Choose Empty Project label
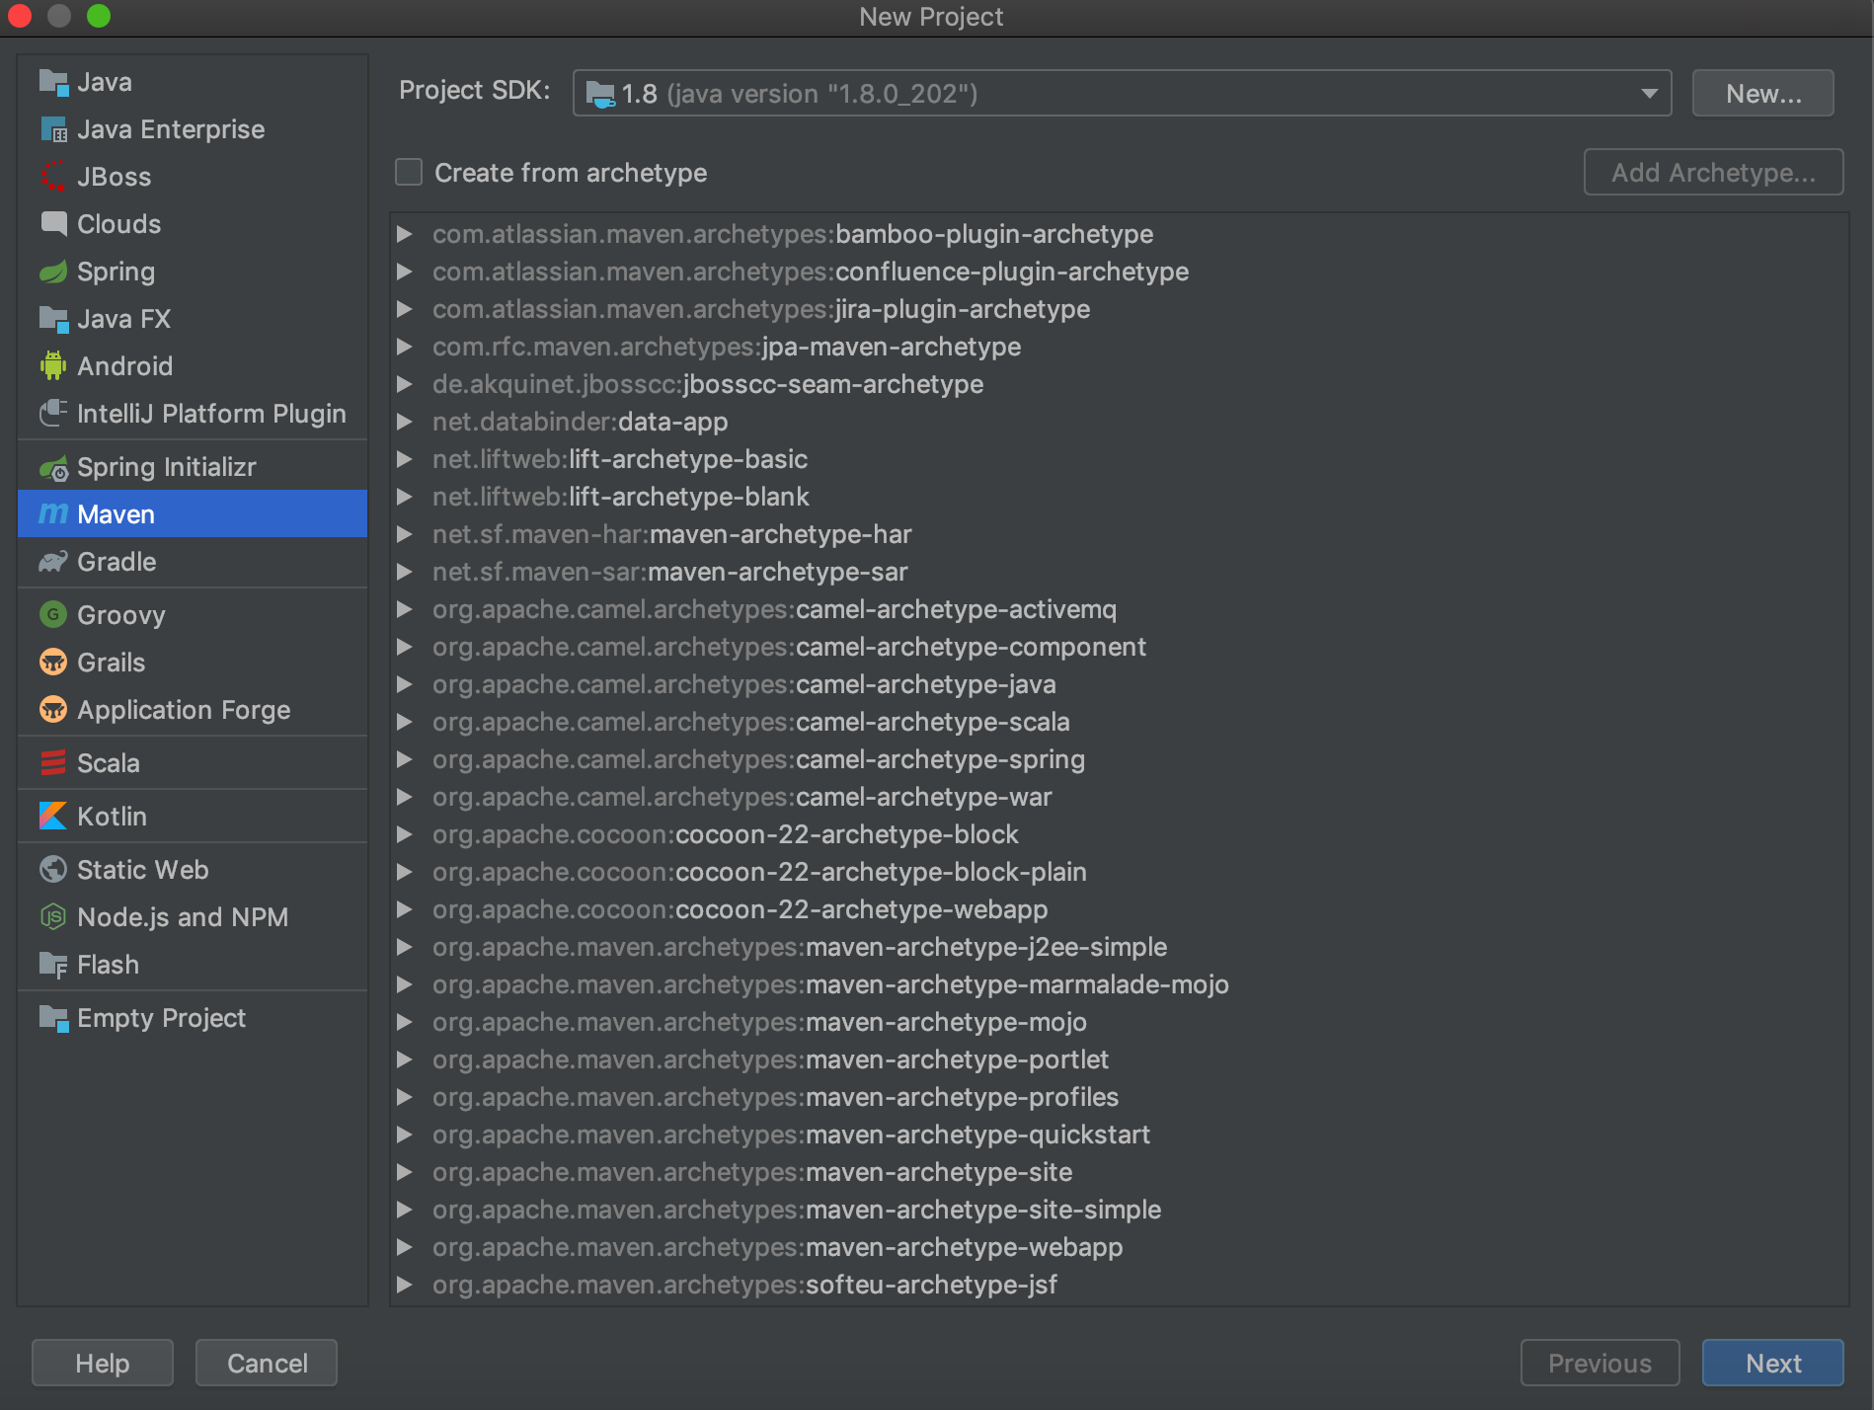 162,1018
